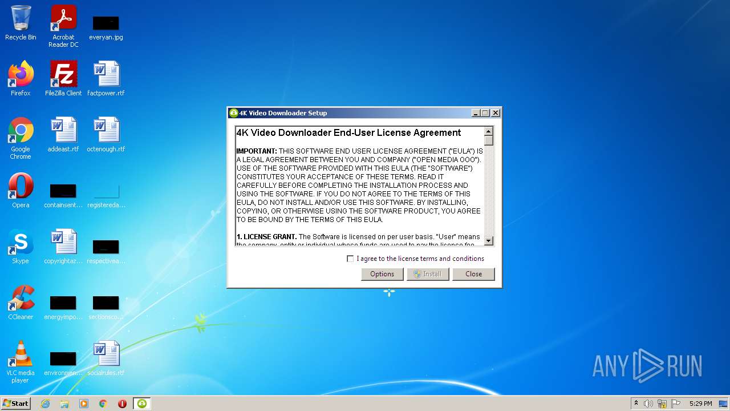The image size is (730, 411).
Task: Close the setup window with X
Action: pyautogui.click(x=496, y=113)
